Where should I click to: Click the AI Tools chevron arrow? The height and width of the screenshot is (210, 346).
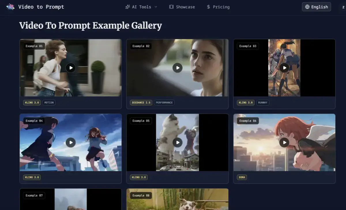[156, 7]
